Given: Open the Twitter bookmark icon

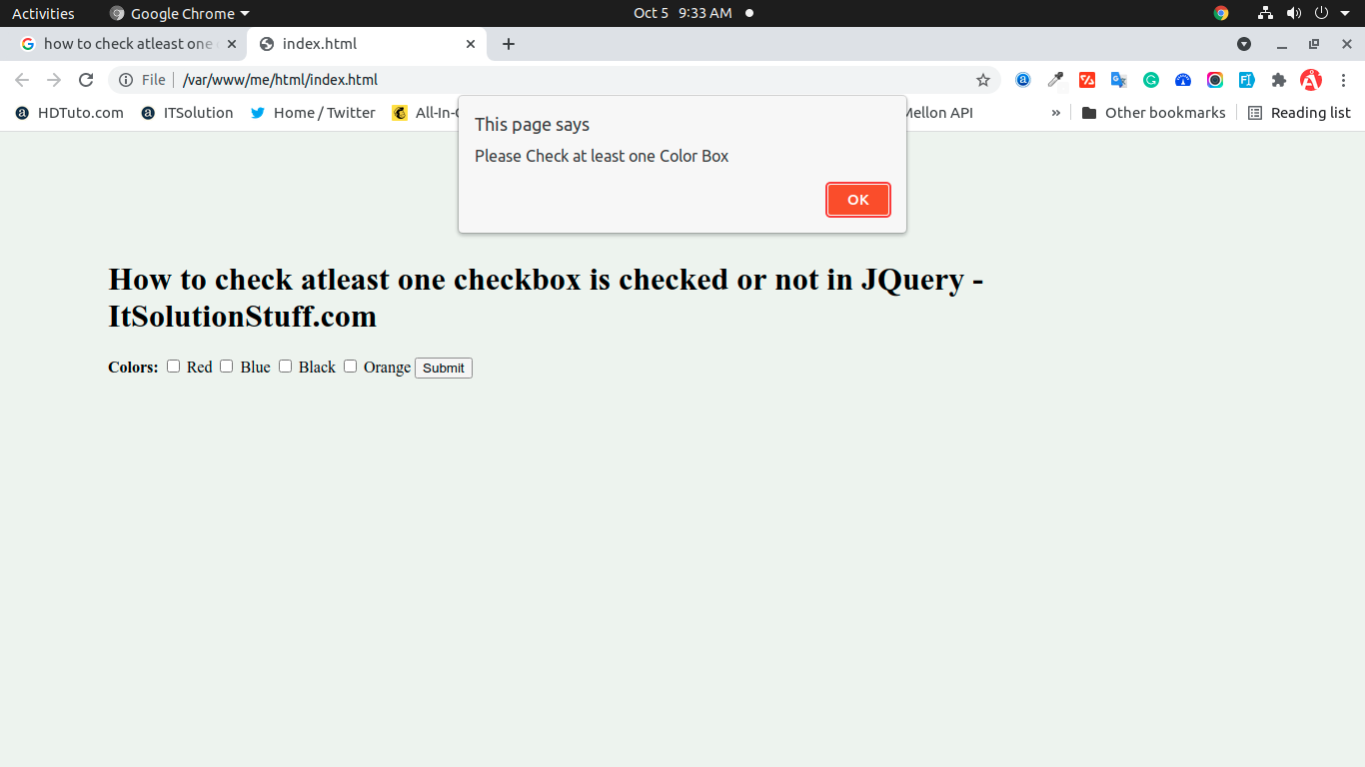Looking at the screenshot, I should (260, 112).
